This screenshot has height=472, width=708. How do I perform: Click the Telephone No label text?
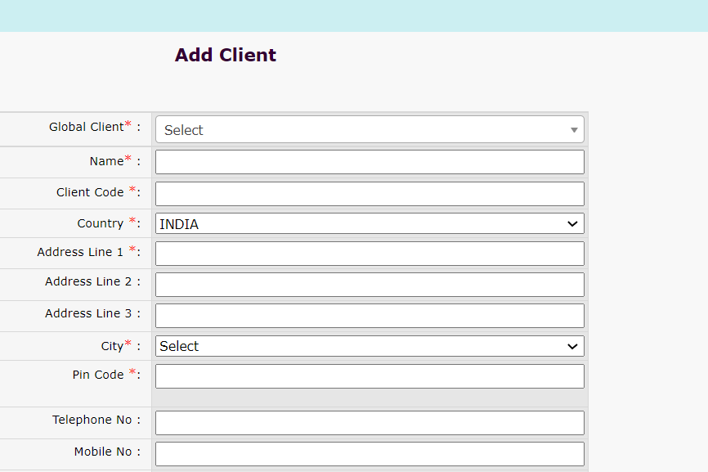92,420
